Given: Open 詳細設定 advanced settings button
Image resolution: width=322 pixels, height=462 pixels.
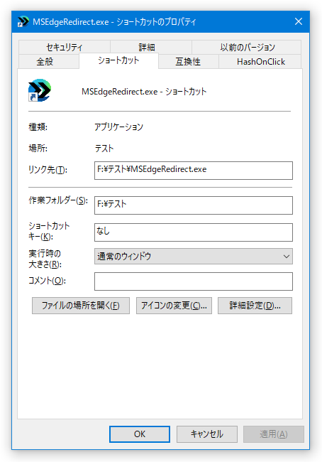Looking at the screenshot, I should 255,306.
